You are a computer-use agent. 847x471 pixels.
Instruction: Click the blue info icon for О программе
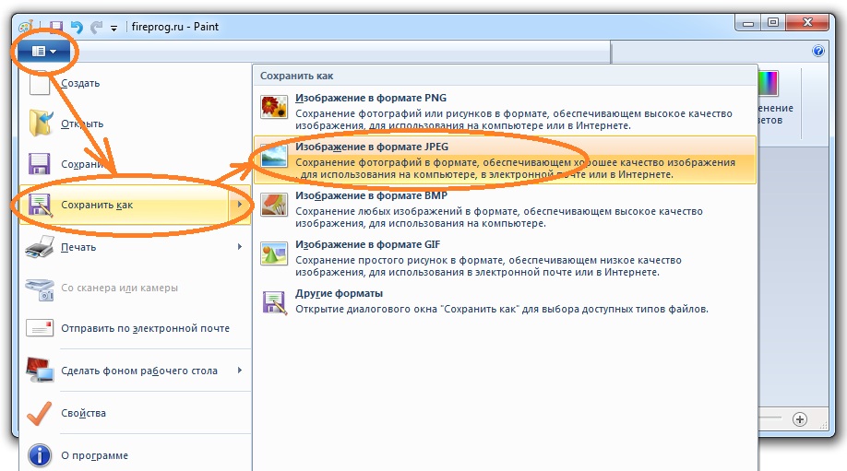click(x=40, y=455)
